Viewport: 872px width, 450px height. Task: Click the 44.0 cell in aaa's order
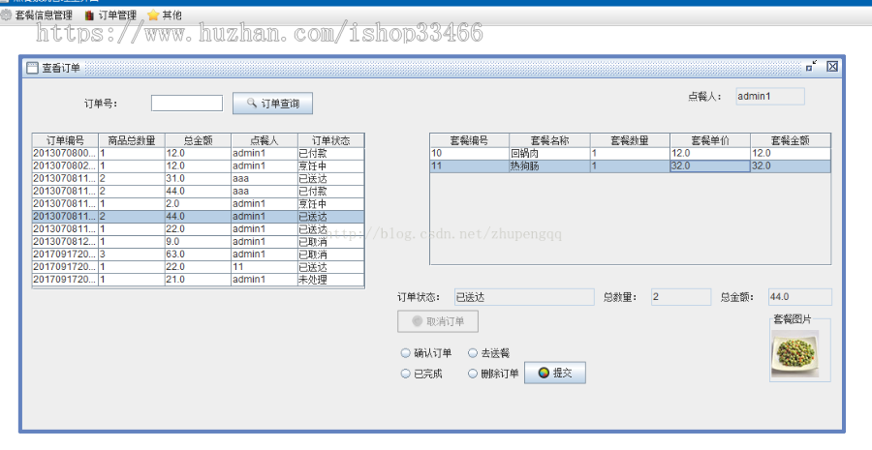pyautogui.click(x=198, y=191)
